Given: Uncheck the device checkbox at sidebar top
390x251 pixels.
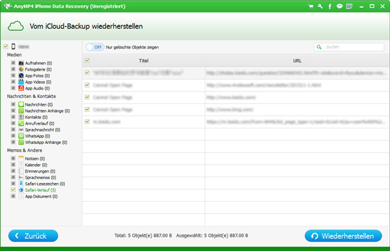Looking at the screenshot, I should click(6, 47).
